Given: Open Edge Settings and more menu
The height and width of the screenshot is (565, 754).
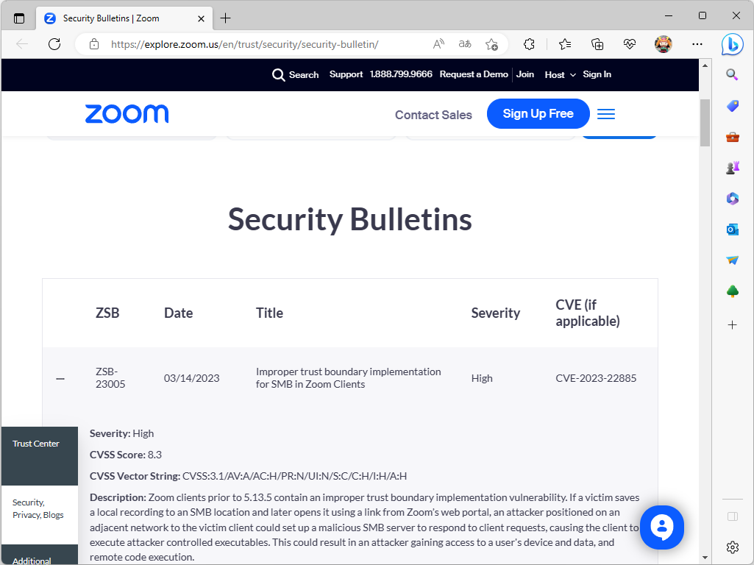Looking at the screenshot, I should 697,44.
